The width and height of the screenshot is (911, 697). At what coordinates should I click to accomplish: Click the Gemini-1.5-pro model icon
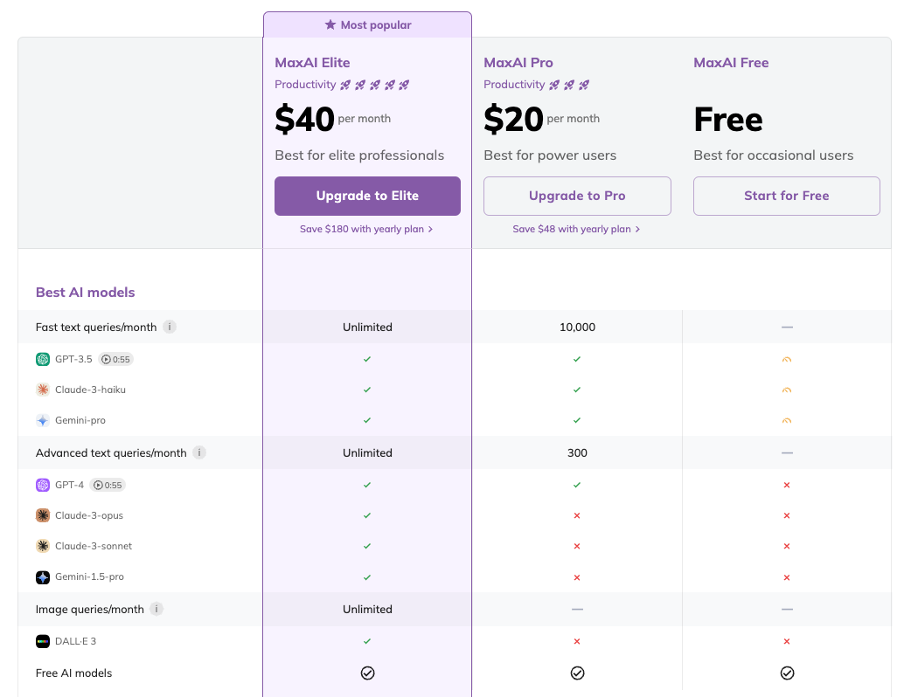click(x=43, y=577)
